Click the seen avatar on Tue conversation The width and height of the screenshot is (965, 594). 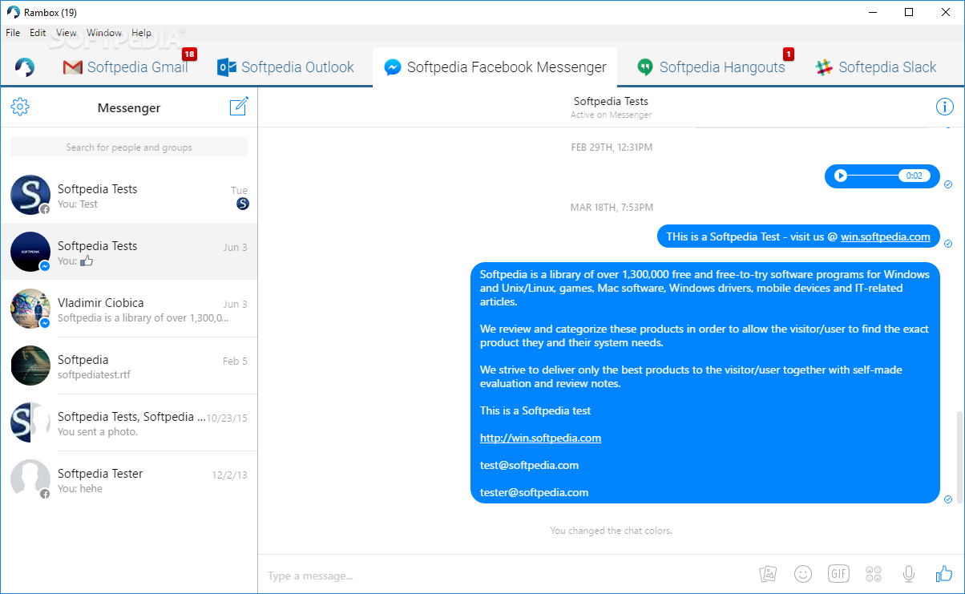pyautogui.click(x=243, y=204)
